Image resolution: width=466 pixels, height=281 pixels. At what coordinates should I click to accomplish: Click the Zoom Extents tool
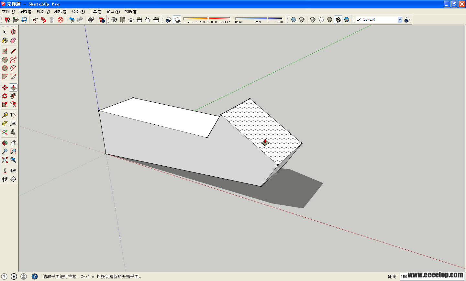click(x=5, y=160)
